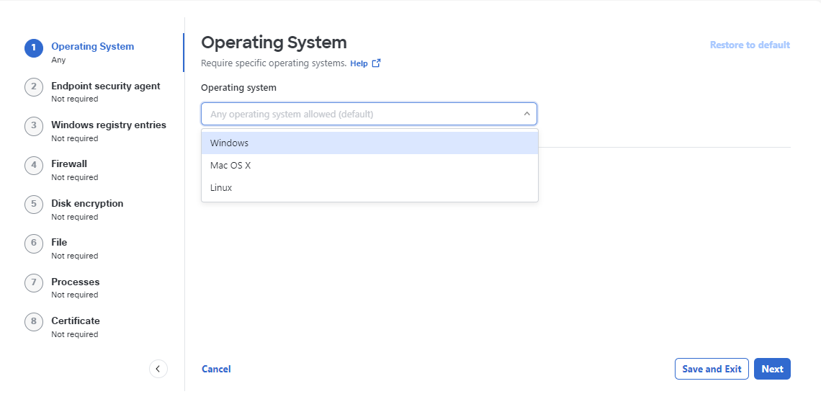821x394 pixels.
Task: Click Restore to default
Action: [750, 45]
